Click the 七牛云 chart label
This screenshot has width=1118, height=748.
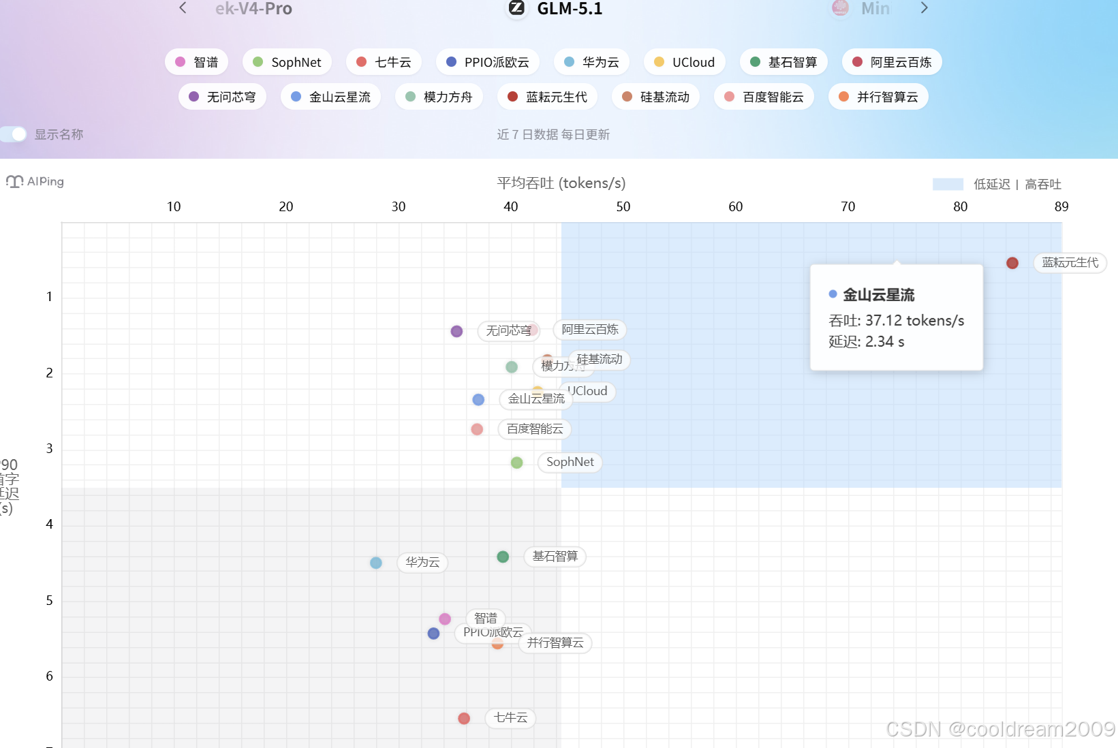pos(510,717)
